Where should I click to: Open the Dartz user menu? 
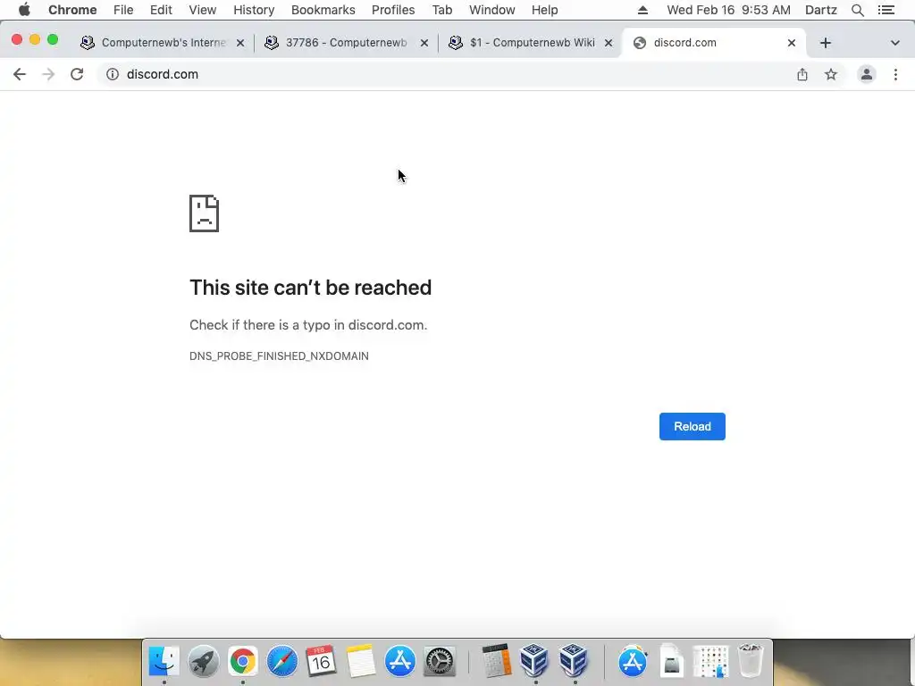coord(820,10)
